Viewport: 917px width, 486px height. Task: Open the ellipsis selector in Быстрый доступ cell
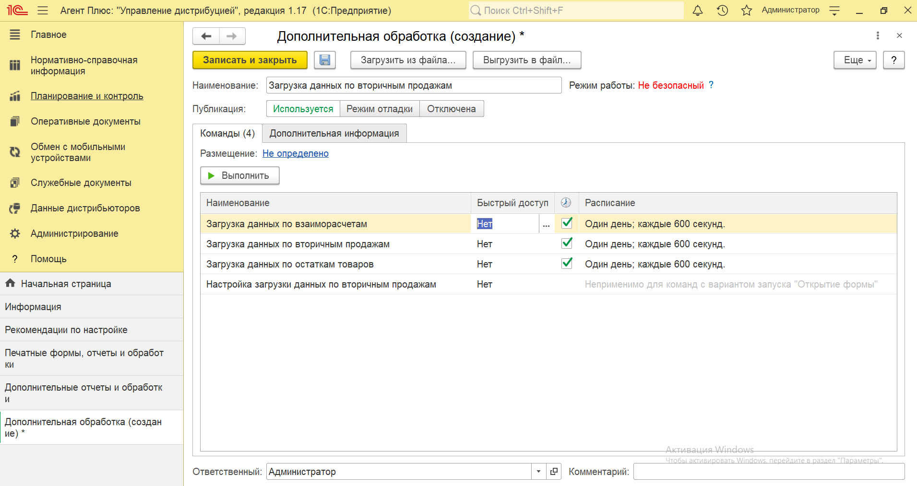point(546,224)
